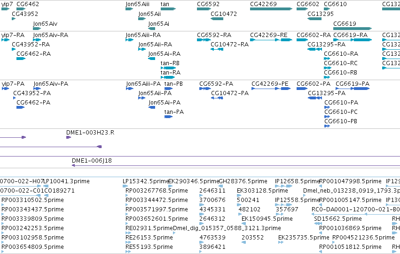400x254 pixels.
Task: Click the CG6462-RA transcript
Action: [21, 59]
